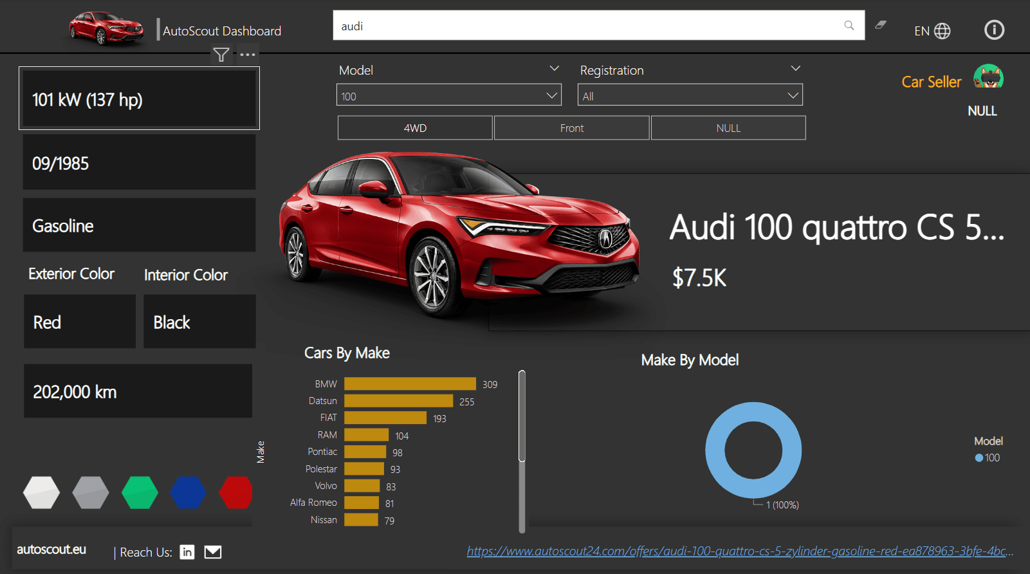Select the green hexagon color swatch
This screenshot has width=1030, height=574.
point(140,492)
